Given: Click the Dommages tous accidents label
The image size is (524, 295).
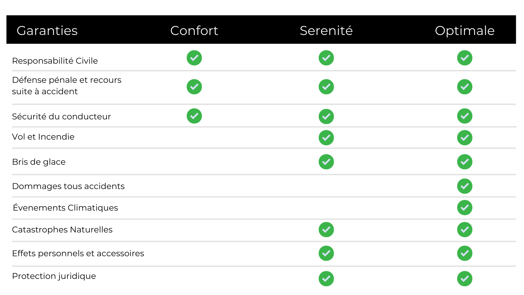Looking at the screenshot, I should pos(68,186).
